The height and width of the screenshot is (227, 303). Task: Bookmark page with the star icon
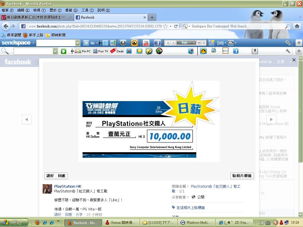coord(165,26)
